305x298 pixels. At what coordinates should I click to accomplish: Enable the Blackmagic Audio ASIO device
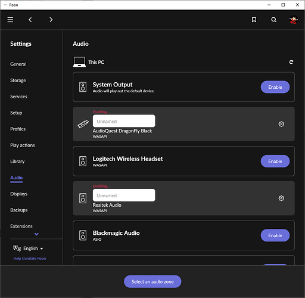tap(275, 235)
